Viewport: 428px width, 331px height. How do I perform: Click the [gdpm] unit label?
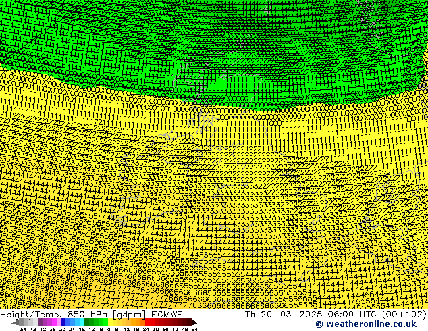click(130, 315)
